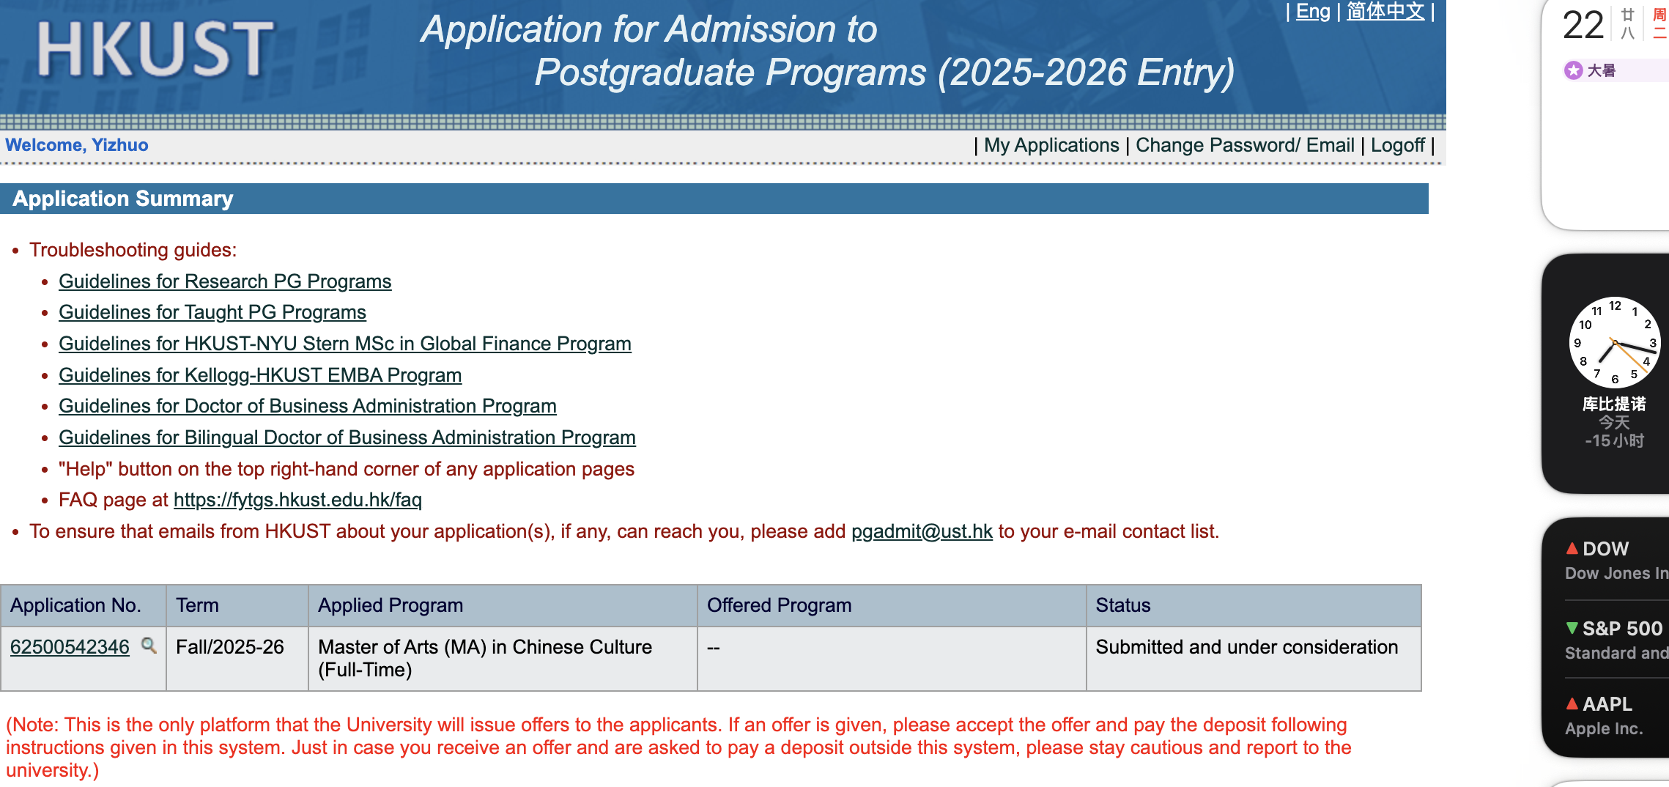This screenshot has height=787, width=1669.
Task: Click the red AAPL up-arrow icon
Action: [x=1572, y=703]
